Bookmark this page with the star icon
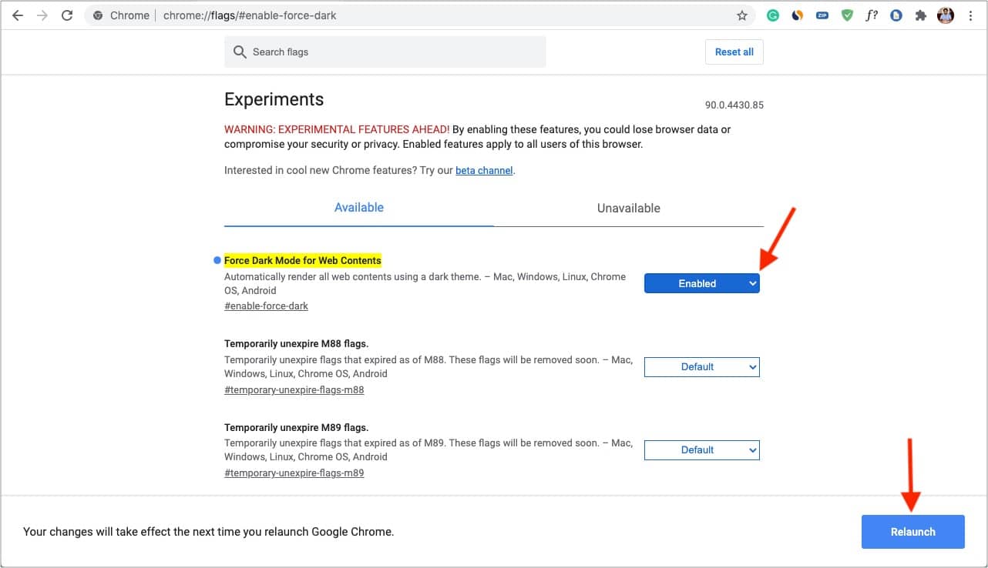Image resolution: width=988 pixels, height=568 pixels. click(742, 15)
